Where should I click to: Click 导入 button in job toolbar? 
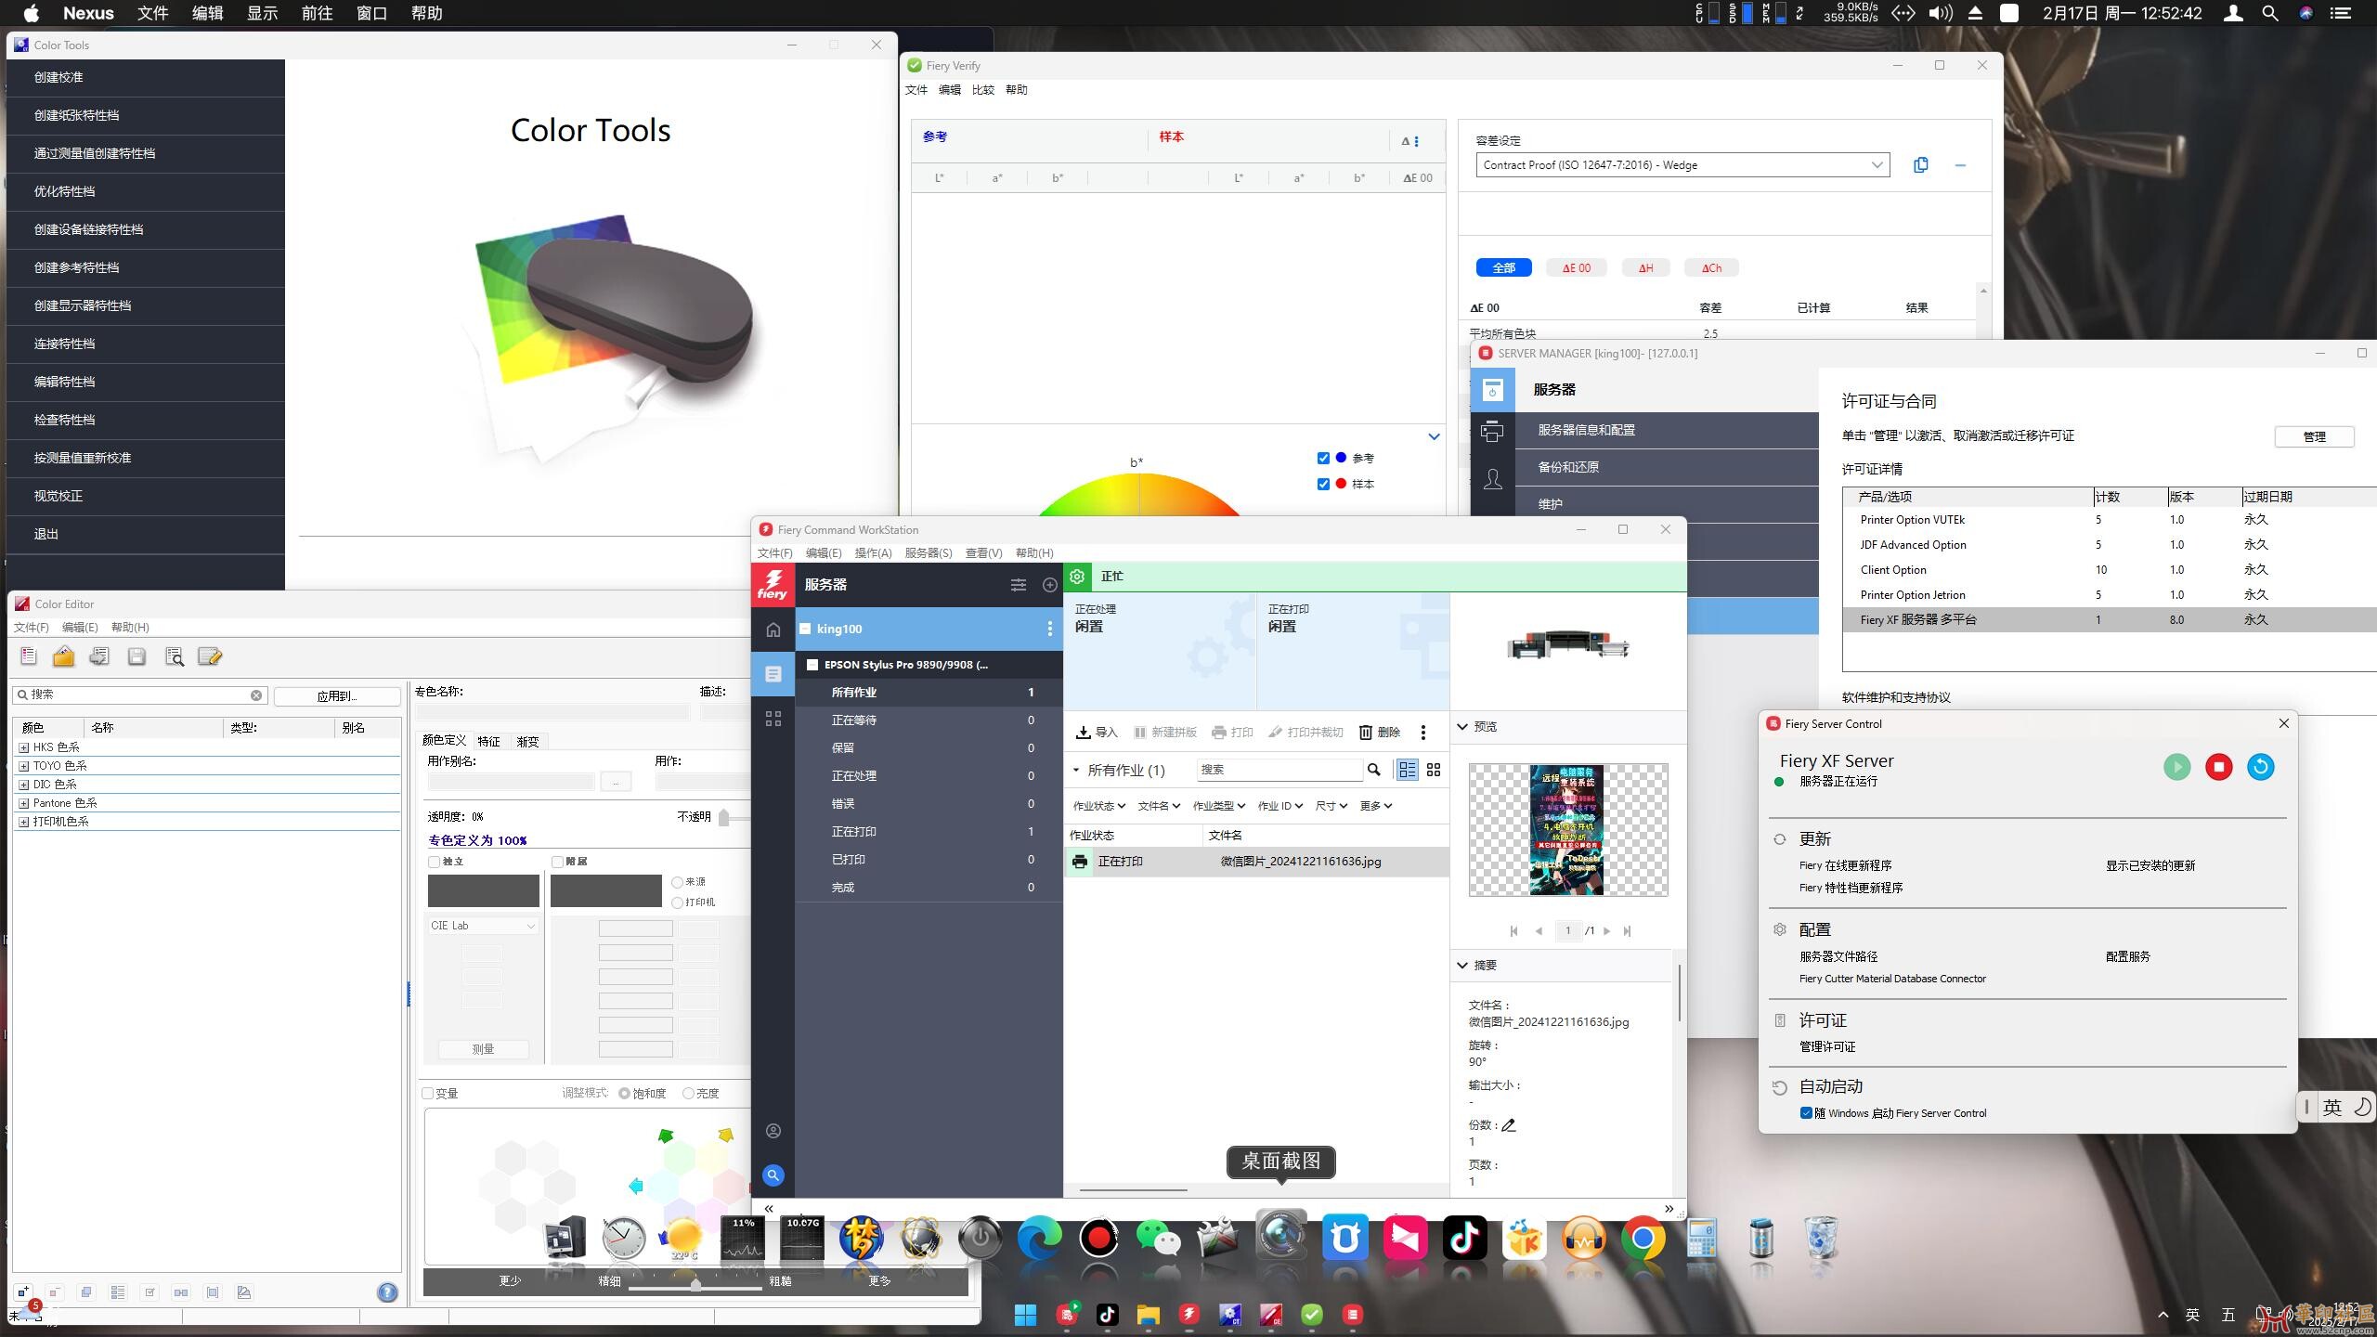1097,733
